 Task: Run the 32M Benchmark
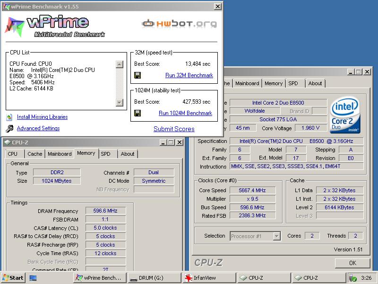[189, 75]
